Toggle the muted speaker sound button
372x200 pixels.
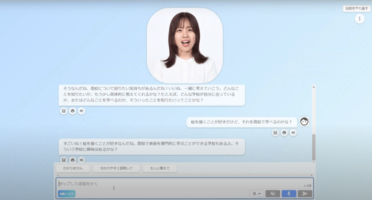point(273,194)
